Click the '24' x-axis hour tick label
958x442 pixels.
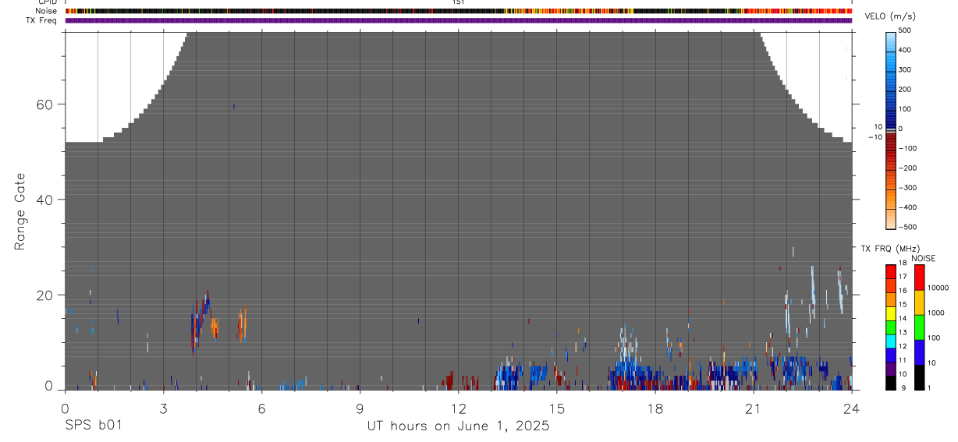851,408
